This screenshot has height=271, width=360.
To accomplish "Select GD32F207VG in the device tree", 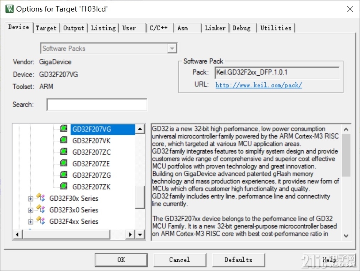I will [92, 129].
